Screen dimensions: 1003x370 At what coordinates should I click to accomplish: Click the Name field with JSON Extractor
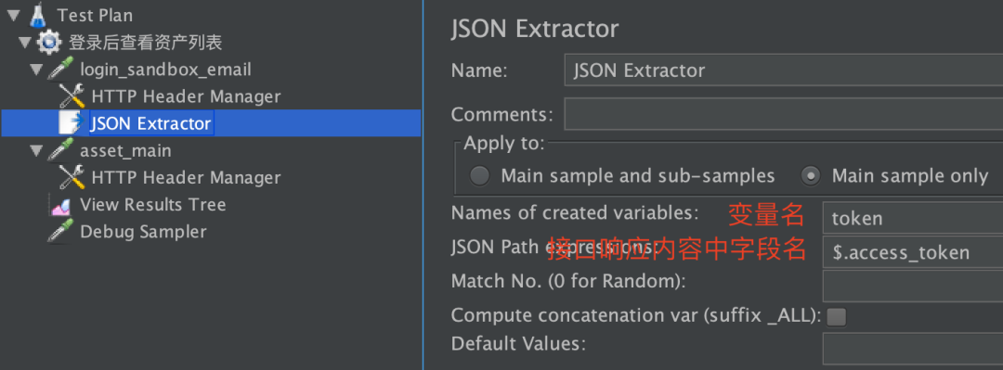coord(784,70)
